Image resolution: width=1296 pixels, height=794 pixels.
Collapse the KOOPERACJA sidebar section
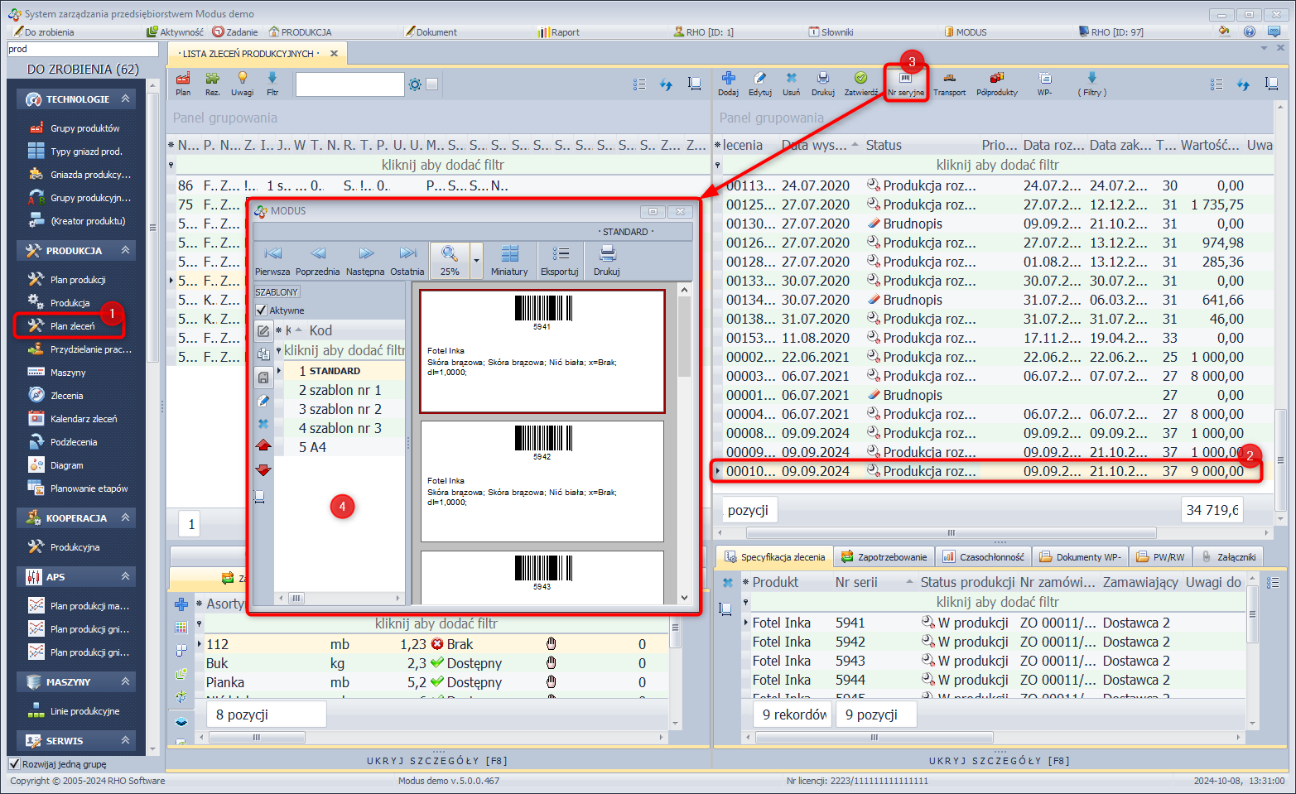tap(125, 517)
